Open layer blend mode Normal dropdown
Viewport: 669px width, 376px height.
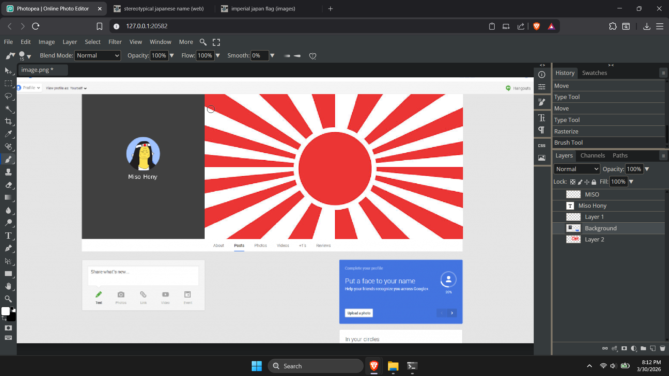577,169
